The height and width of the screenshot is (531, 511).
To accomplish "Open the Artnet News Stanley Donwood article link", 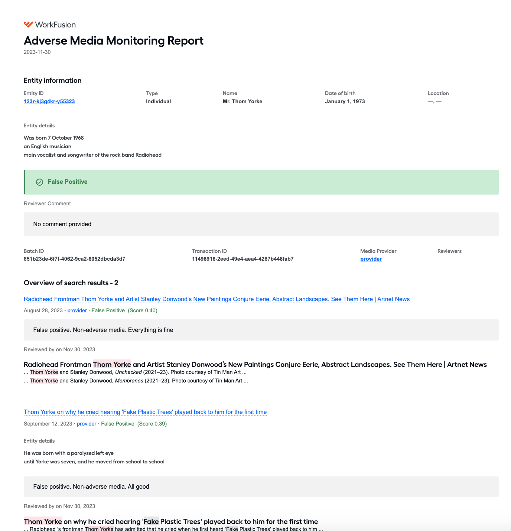I will pyautogui.click(x=217, y=299).
